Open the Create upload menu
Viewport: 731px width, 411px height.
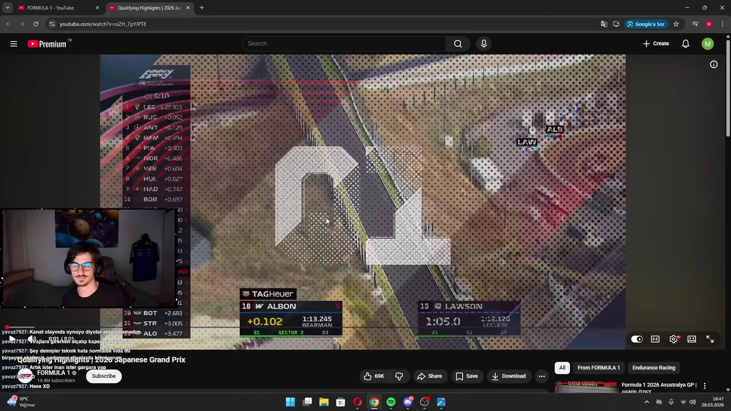[x=656, y=44]
